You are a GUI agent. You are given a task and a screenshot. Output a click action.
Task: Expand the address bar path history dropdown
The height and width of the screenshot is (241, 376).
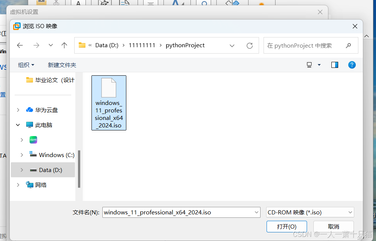[x=232, y=46]
